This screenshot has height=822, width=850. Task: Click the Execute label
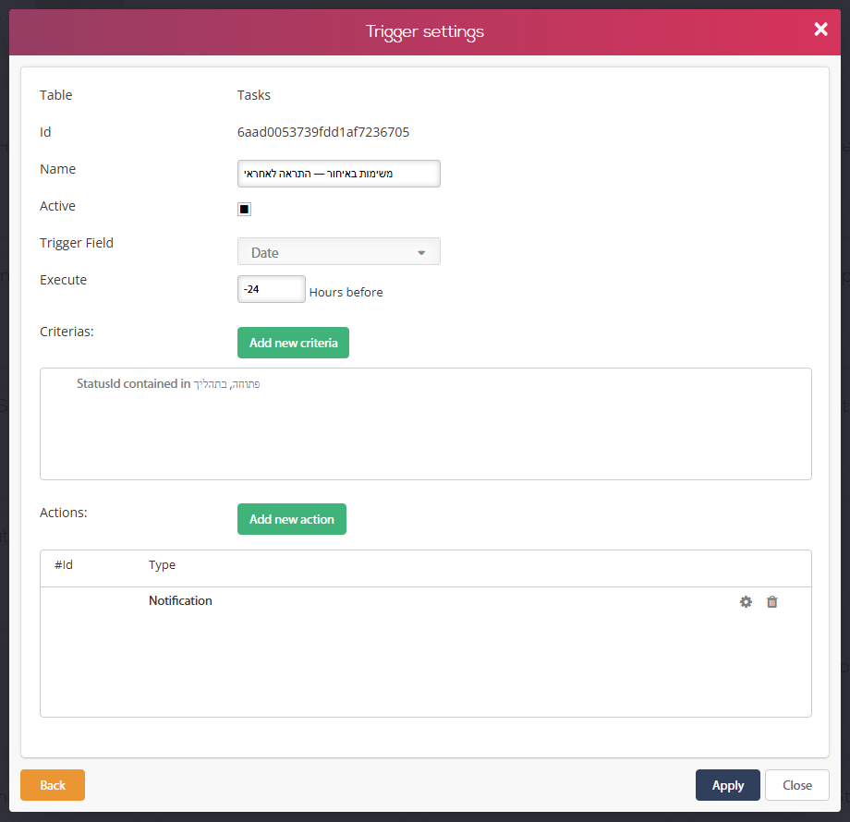coord(64,280)
